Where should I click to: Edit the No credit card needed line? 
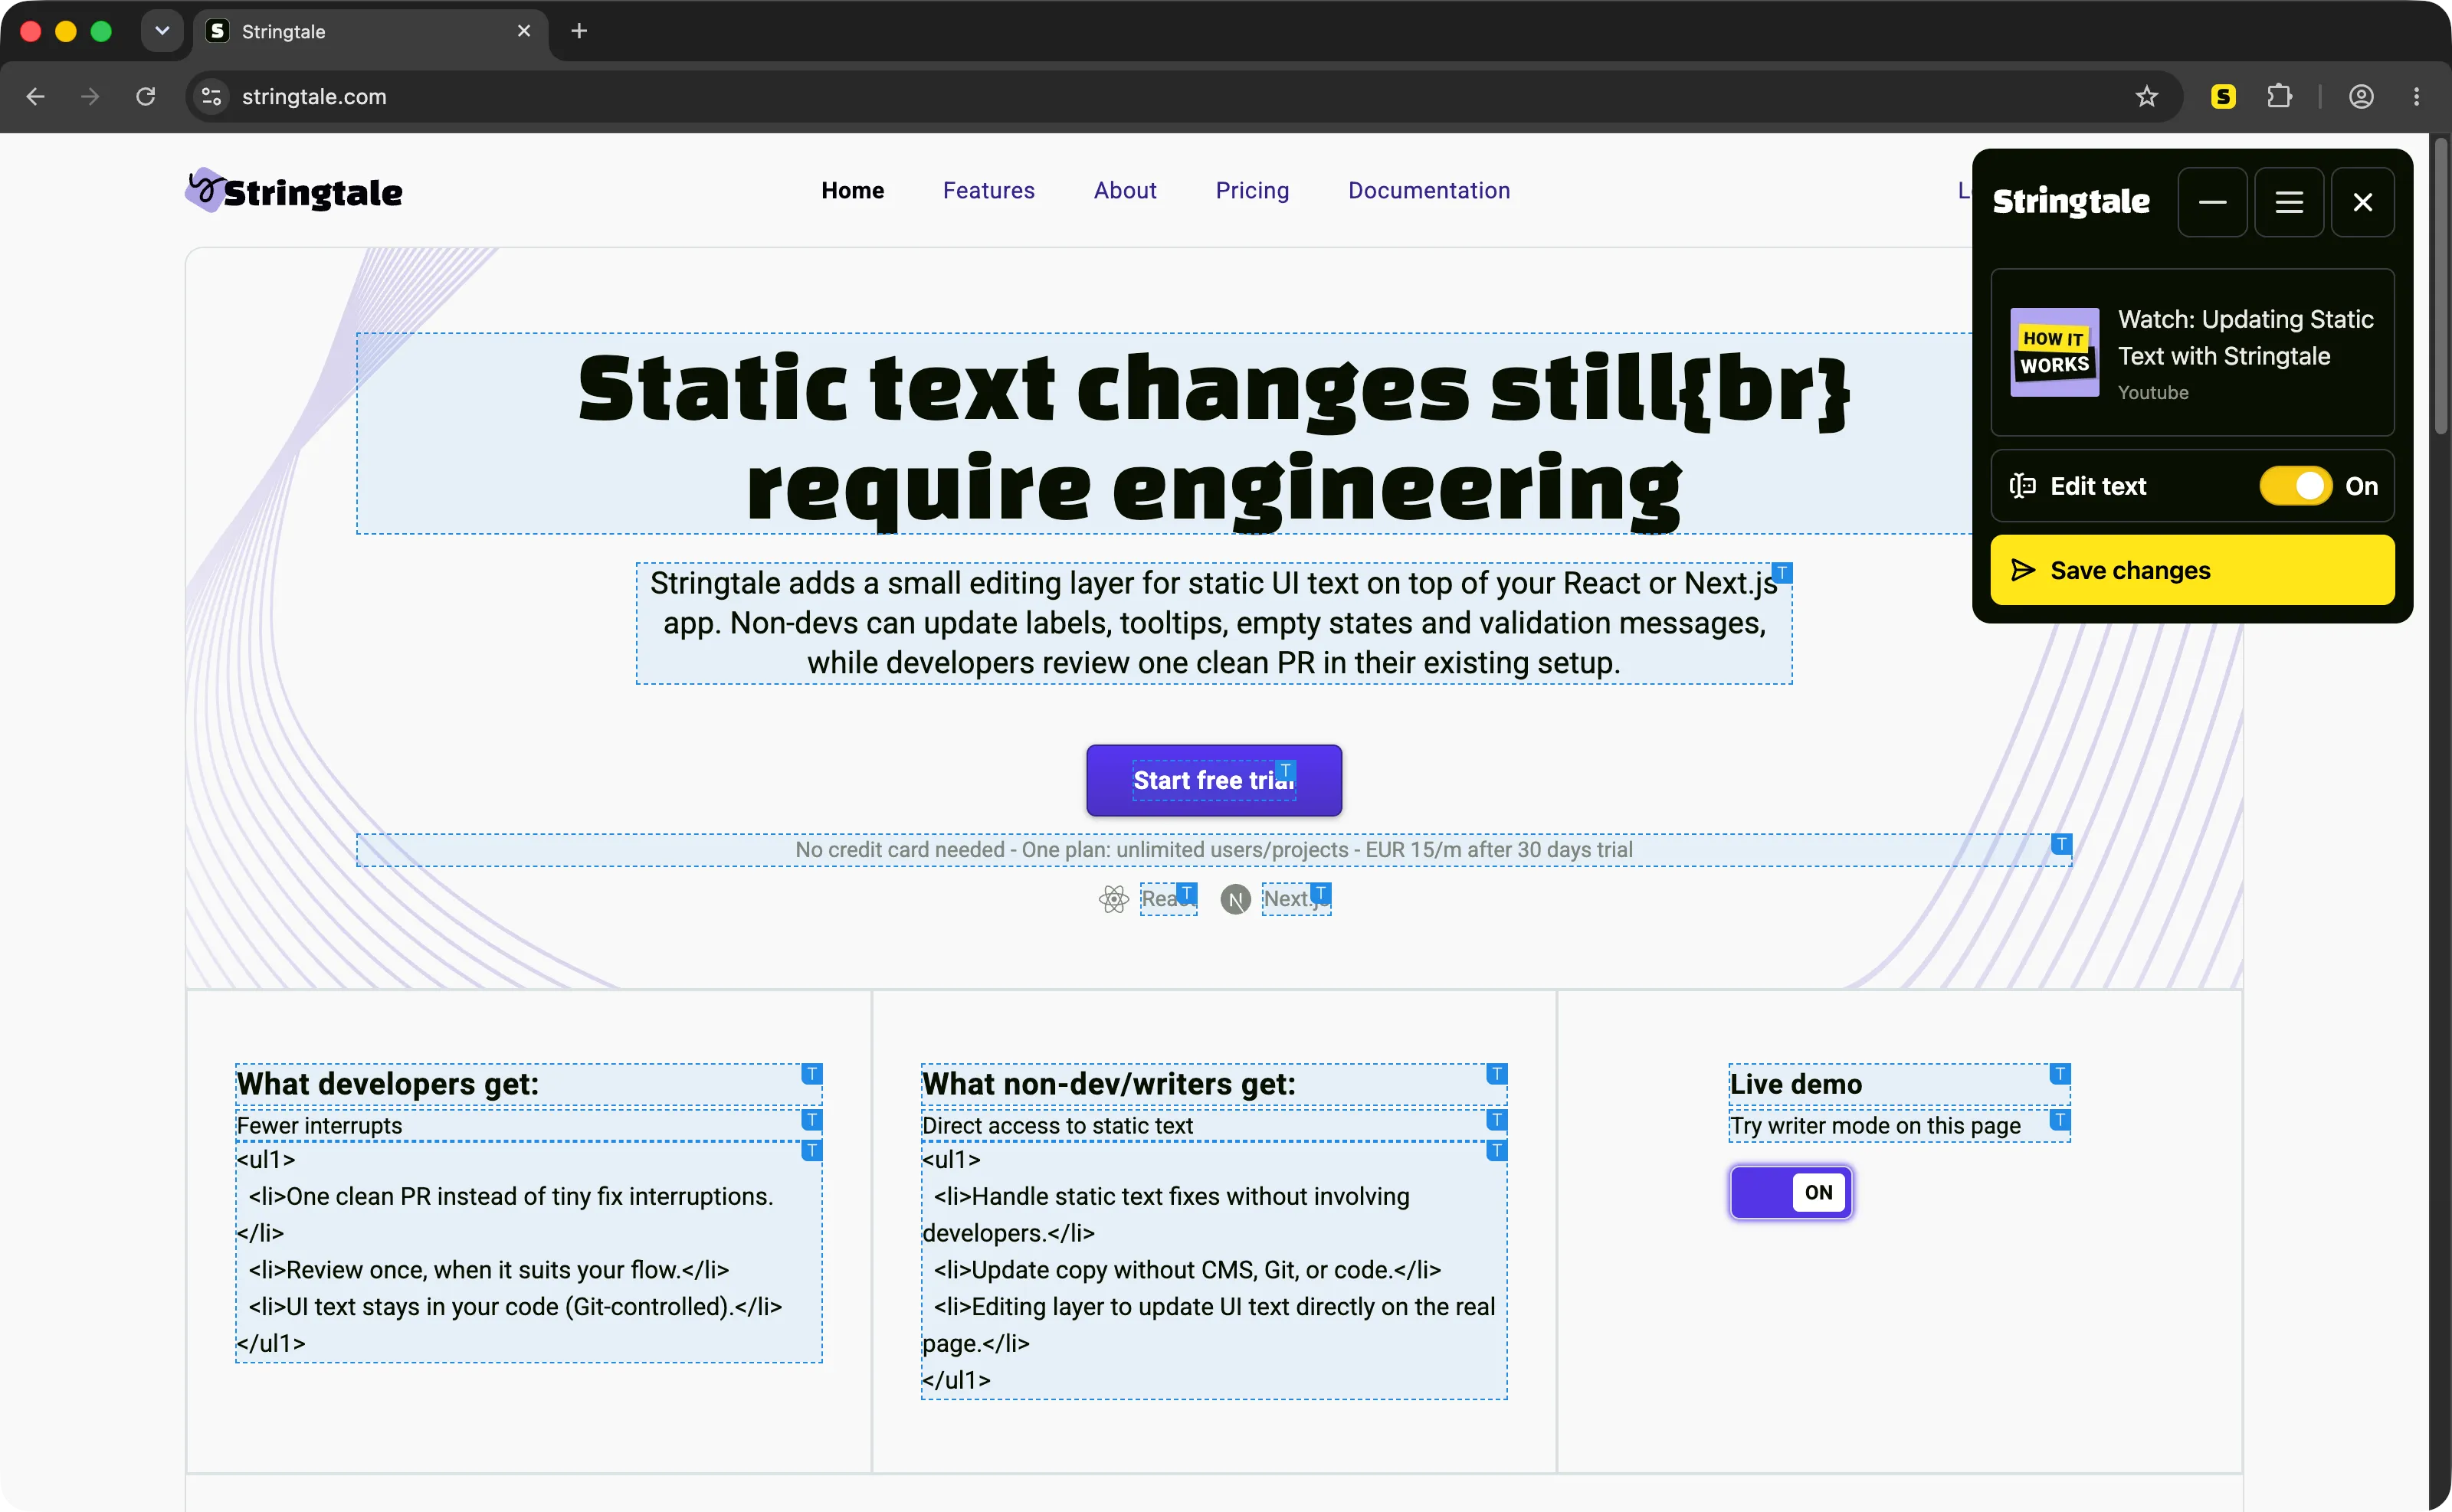pos(1214,850)
